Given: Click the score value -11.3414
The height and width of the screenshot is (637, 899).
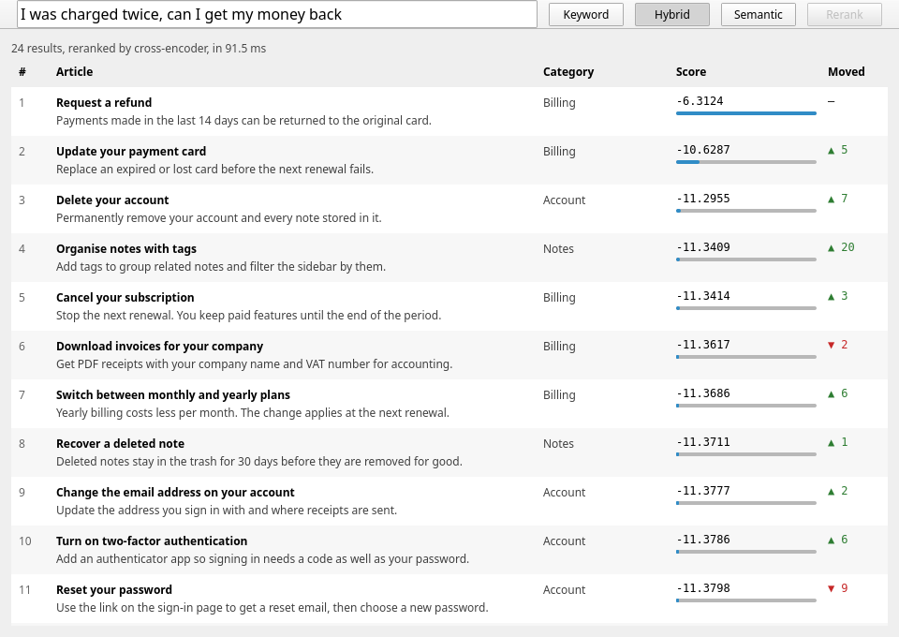Looking at the screenshot, I should [x=703, y=296].
